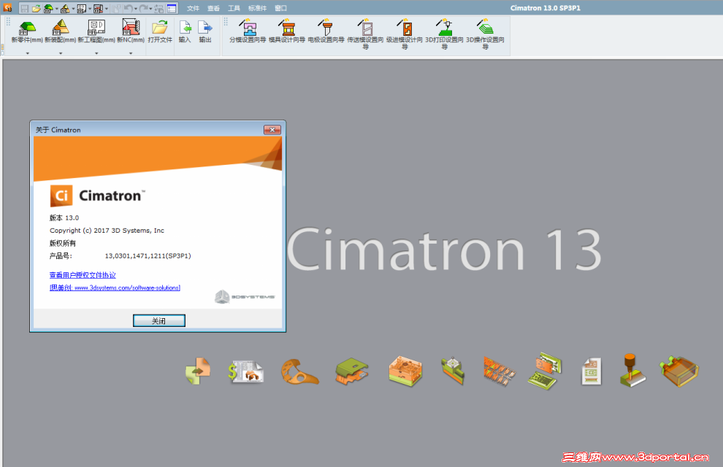723x467 pixels.
Task: Launch the 3D printing setup wizard
Action: [x=445, y=34]
